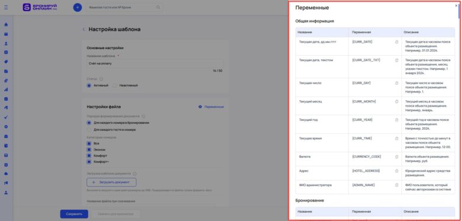
Task: Open the tag icon in sidebar
Action: pos(6,62)
